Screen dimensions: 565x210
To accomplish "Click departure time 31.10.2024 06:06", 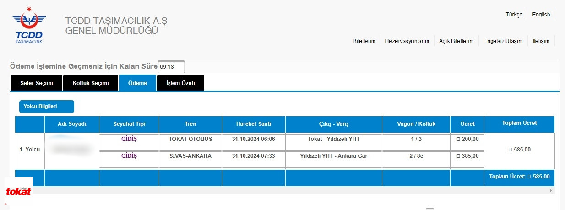I will click(x=254, y=139).
